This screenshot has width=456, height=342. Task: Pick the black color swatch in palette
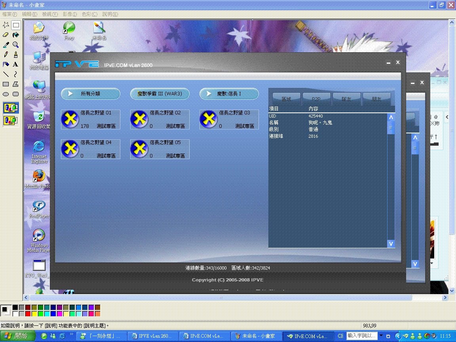(x=15, y=308)
